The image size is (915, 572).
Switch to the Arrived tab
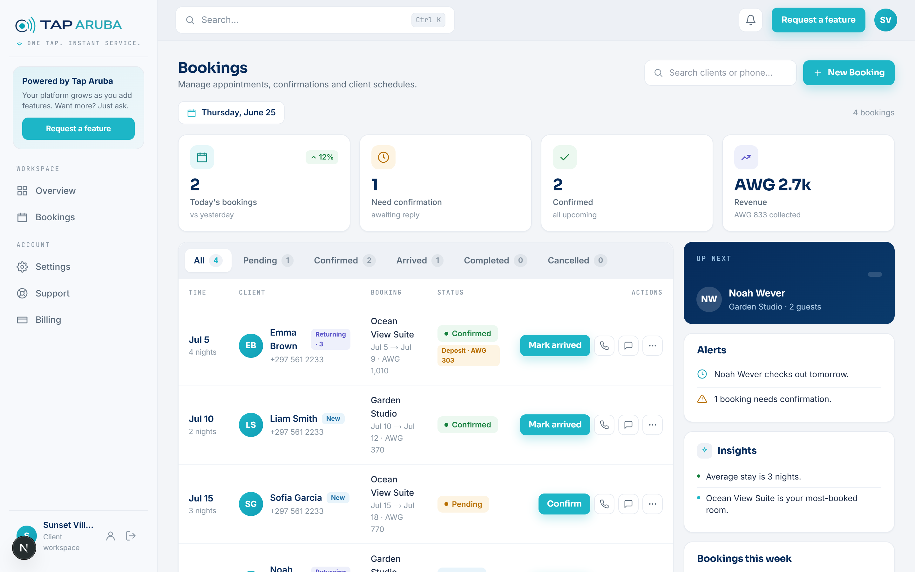tap(419, 260)
